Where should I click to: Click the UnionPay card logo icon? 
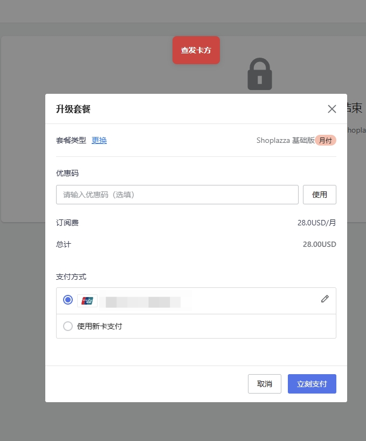point(87,301)
